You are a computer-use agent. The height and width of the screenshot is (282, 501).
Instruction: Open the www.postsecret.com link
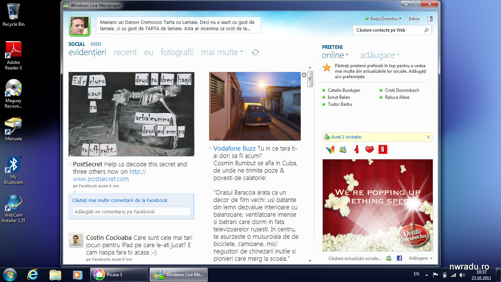click(101, 179)
